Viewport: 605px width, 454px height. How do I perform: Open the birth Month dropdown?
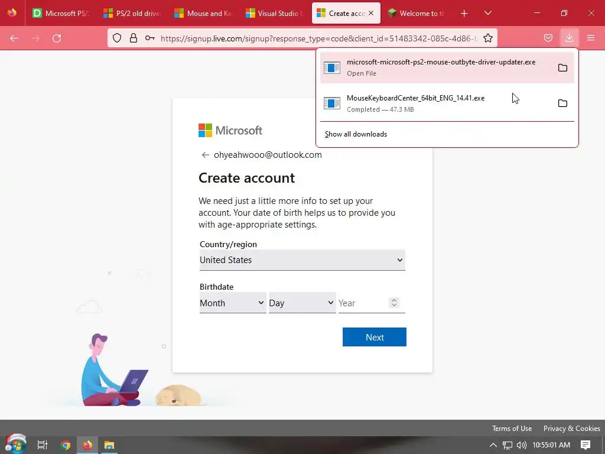233,303
